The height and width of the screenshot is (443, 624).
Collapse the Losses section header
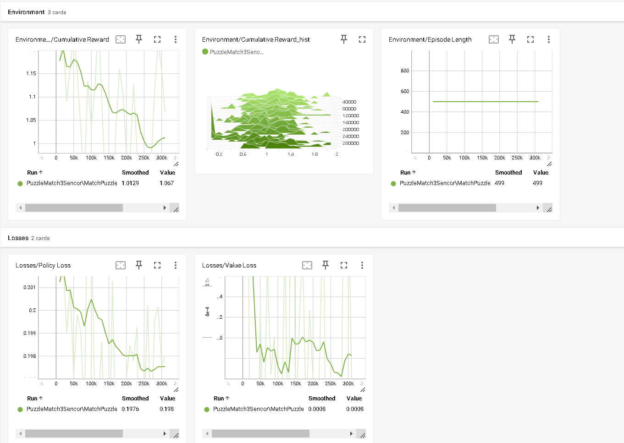pyautogui.click(x=312, y=238)
